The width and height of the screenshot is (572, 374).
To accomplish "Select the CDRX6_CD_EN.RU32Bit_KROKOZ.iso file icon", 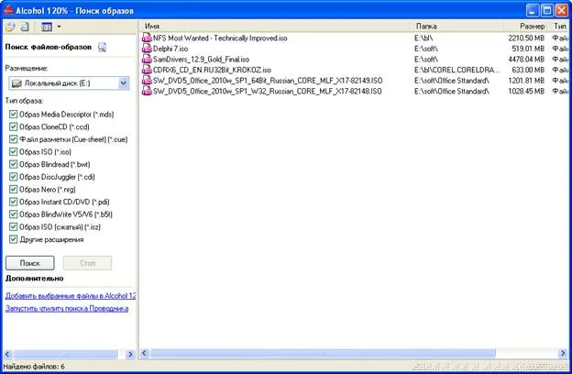I will pyautogui.click(x=147, y=70).
